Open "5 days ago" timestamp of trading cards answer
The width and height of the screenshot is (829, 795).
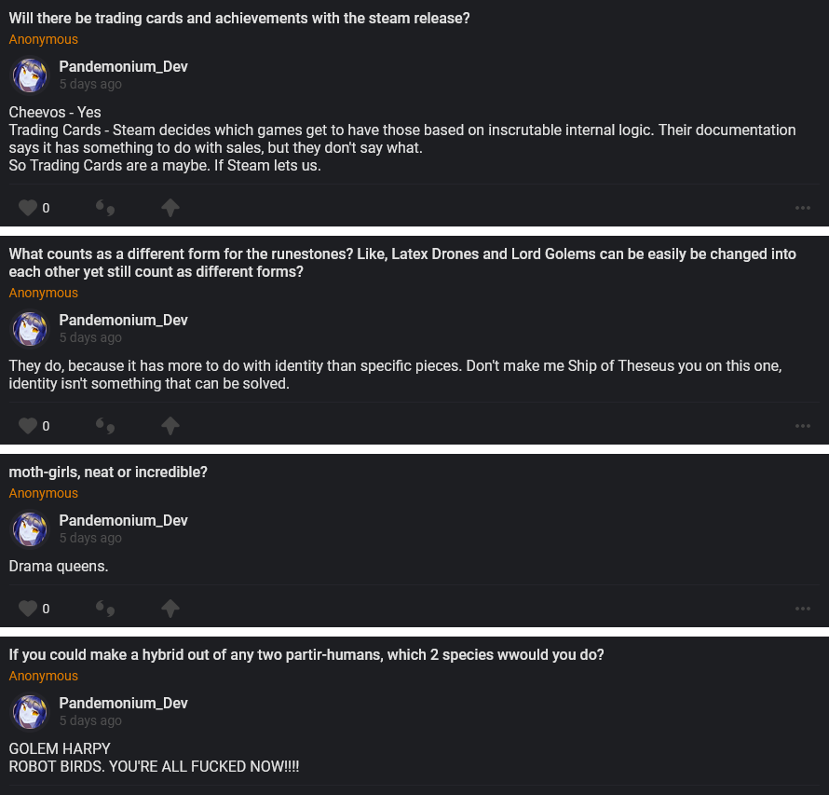90,84
